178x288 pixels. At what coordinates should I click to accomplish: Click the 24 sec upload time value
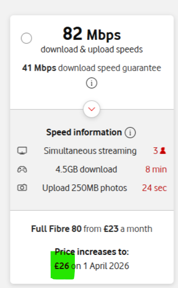click(x=154, y=188)
